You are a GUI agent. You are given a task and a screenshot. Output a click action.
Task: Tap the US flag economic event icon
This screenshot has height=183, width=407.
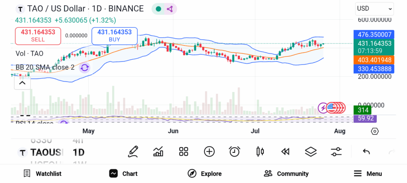coord(331,108)
